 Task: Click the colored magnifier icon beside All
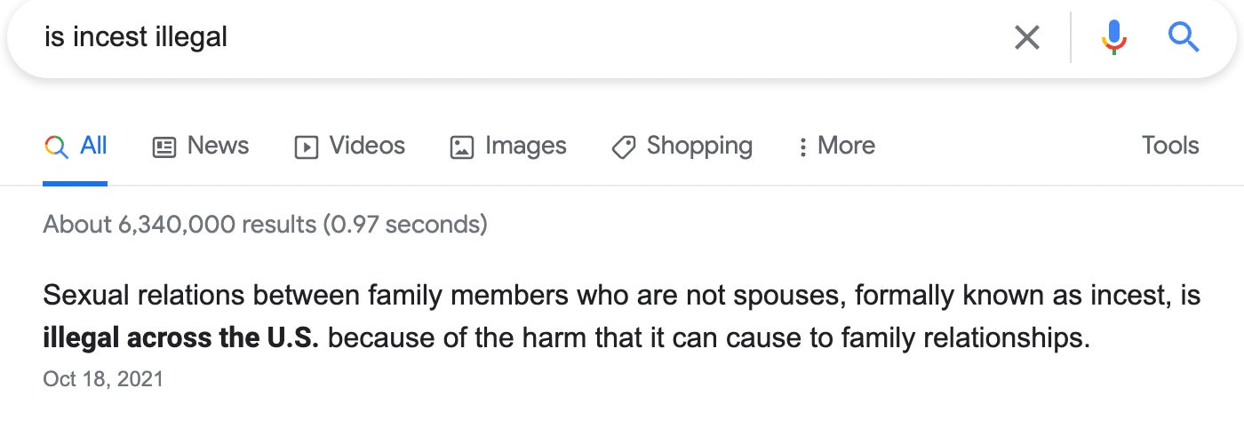[x=56, y=147]
